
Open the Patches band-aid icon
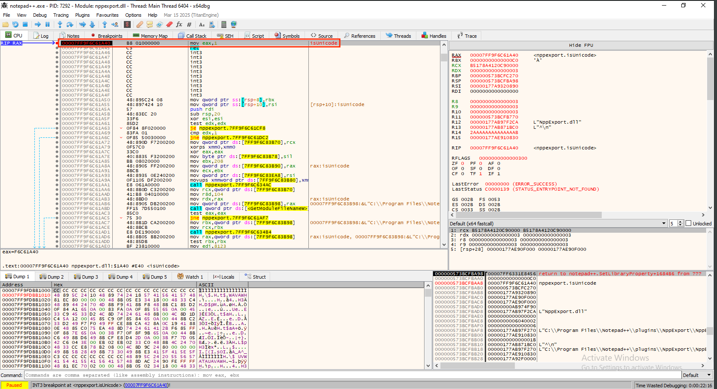coord(139,24)
